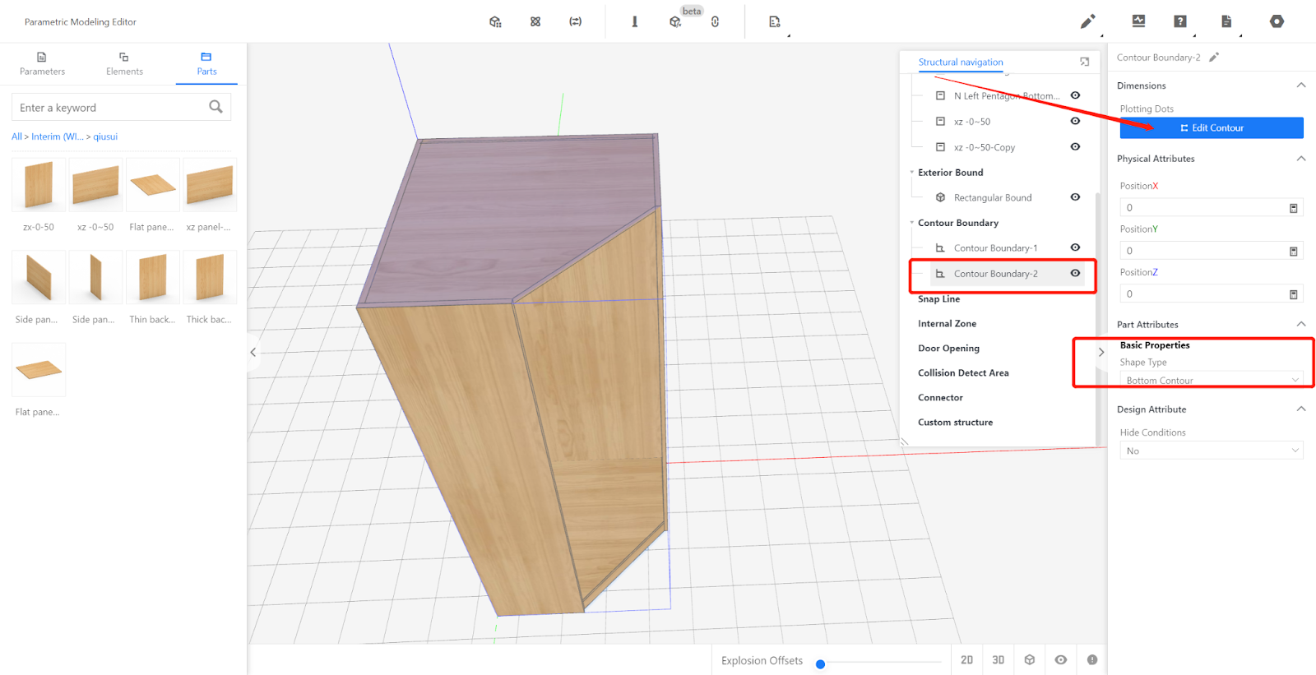Switch to 3D view mode
The height and width of the screenshot is (675, 1316).
998,660
